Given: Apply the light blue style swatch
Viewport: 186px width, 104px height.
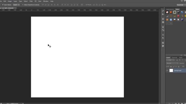Looking at the screenshot, I should [x=171, y=20].
